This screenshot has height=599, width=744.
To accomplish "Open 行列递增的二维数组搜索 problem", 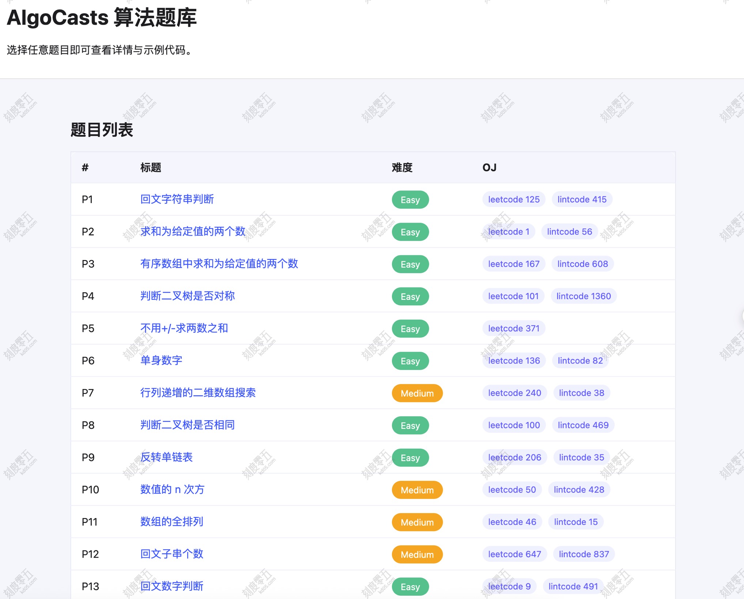I will [x=198, y=393].
